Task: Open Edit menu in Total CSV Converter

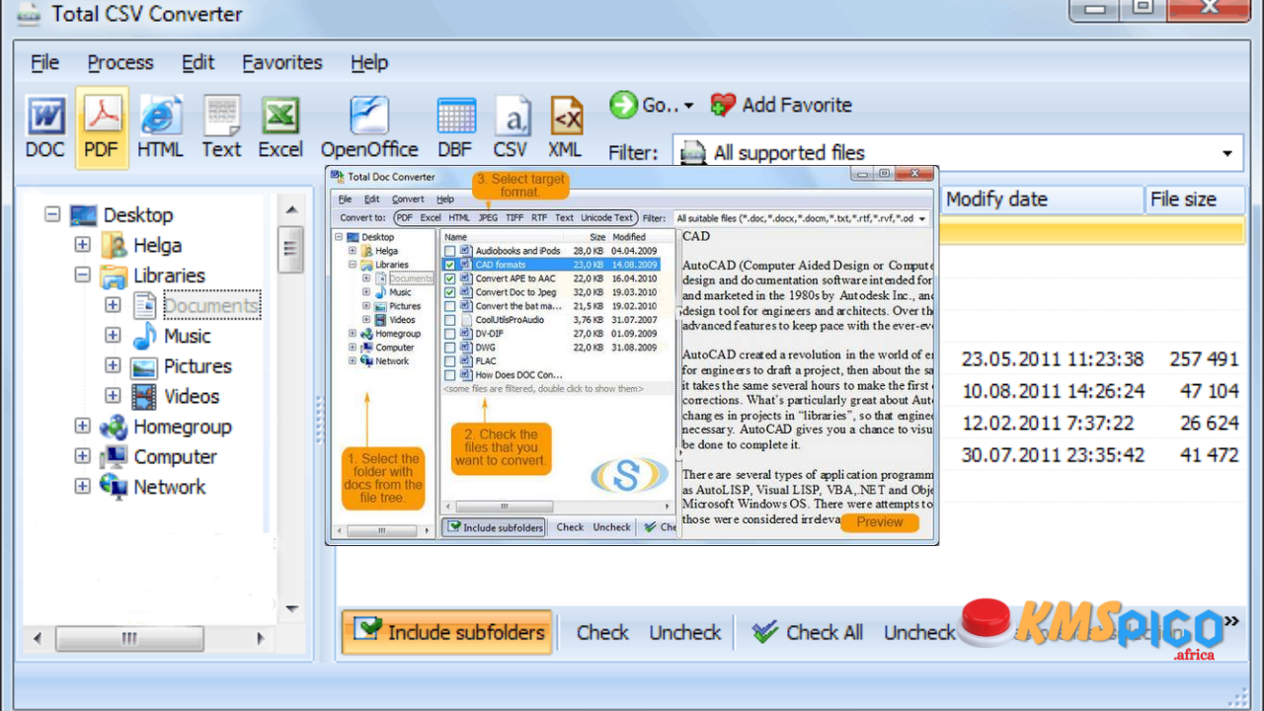Action: coord(197,62)
